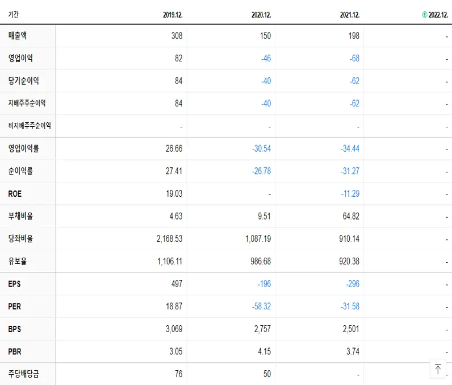Click the 50 dividend per share value
The width and height of the screenshot is (452, 385).
tap(267, 374)
